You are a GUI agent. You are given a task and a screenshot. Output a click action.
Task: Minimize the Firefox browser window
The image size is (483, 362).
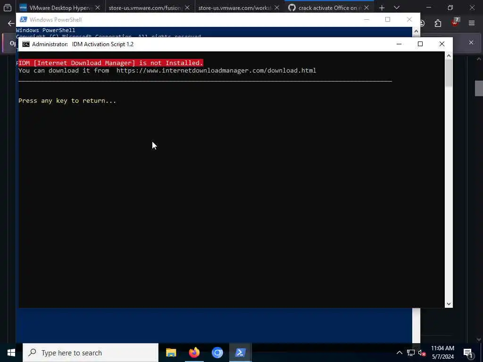coord(429,8)
